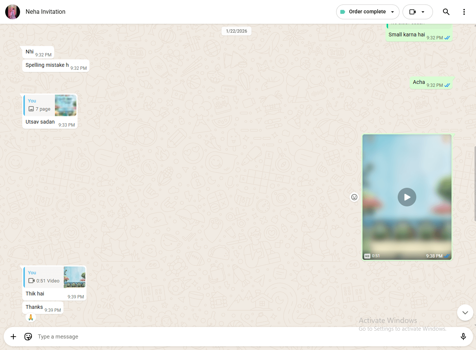Open the three-dot chat menu
The width and height of the screenshot is (476, 350).
(x=464, y=12)
